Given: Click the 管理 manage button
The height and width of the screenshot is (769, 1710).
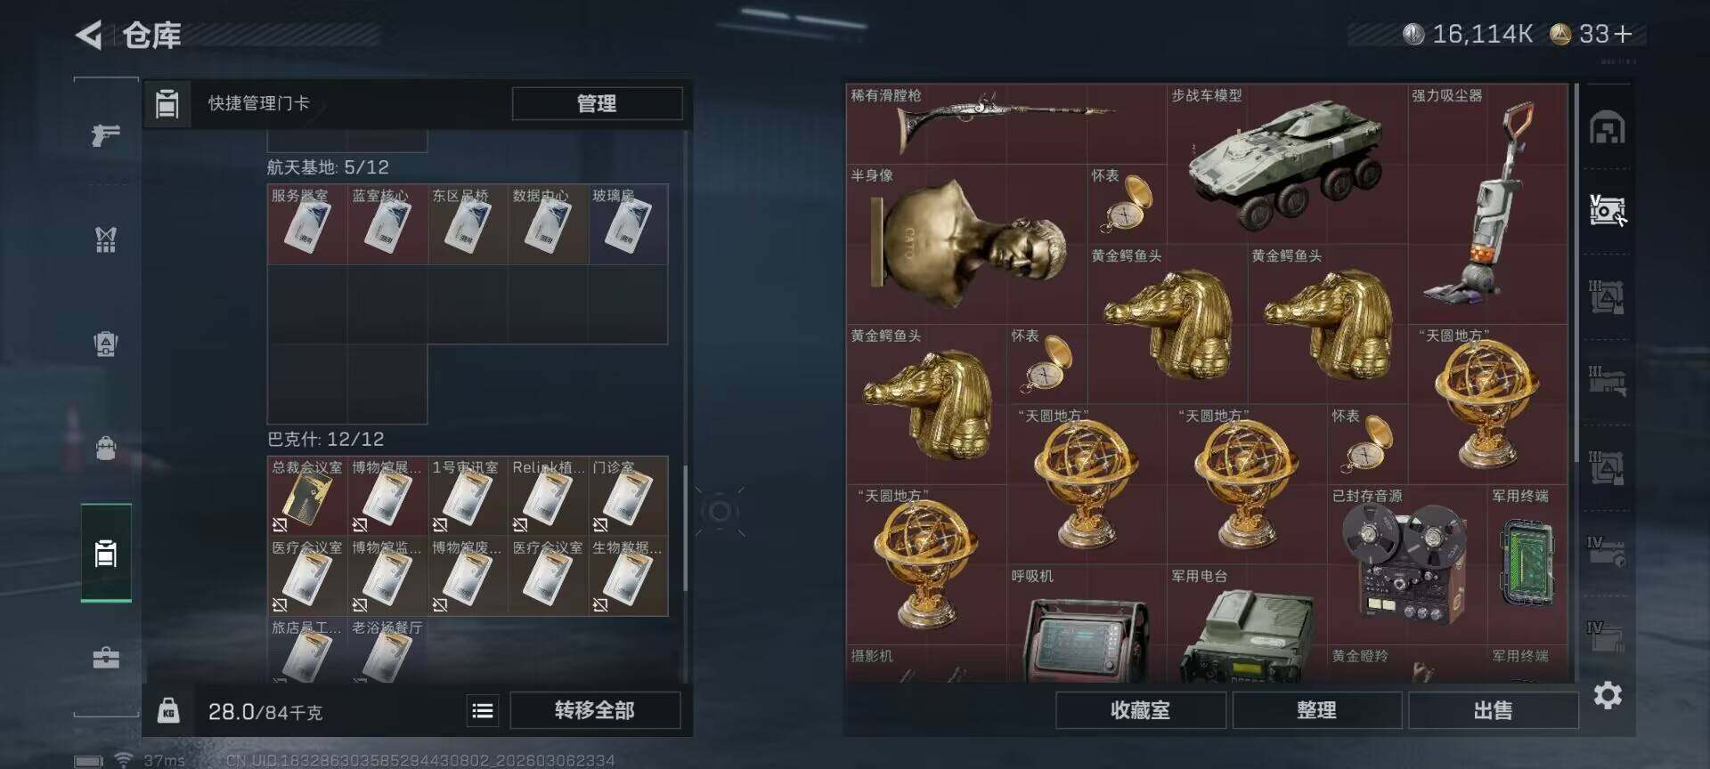Looking at the screenshot, I should click(597, 103).
